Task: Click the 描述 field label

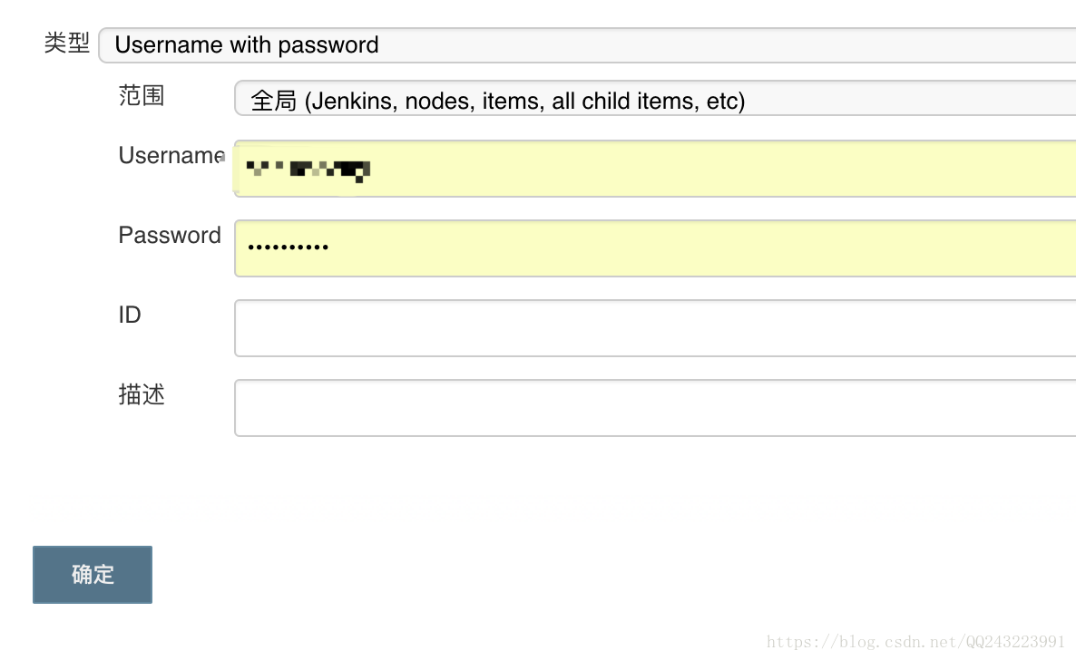Action: pyautogui.click(x=142, y=394)
